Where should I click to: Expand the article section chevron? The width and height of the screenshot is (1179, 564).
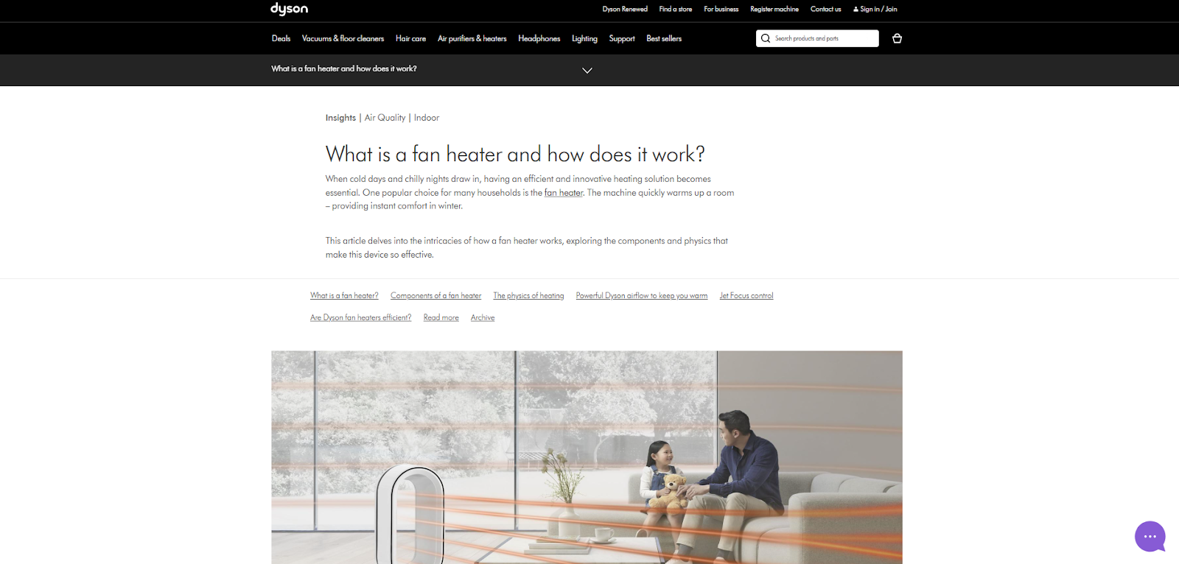point(587,71)
